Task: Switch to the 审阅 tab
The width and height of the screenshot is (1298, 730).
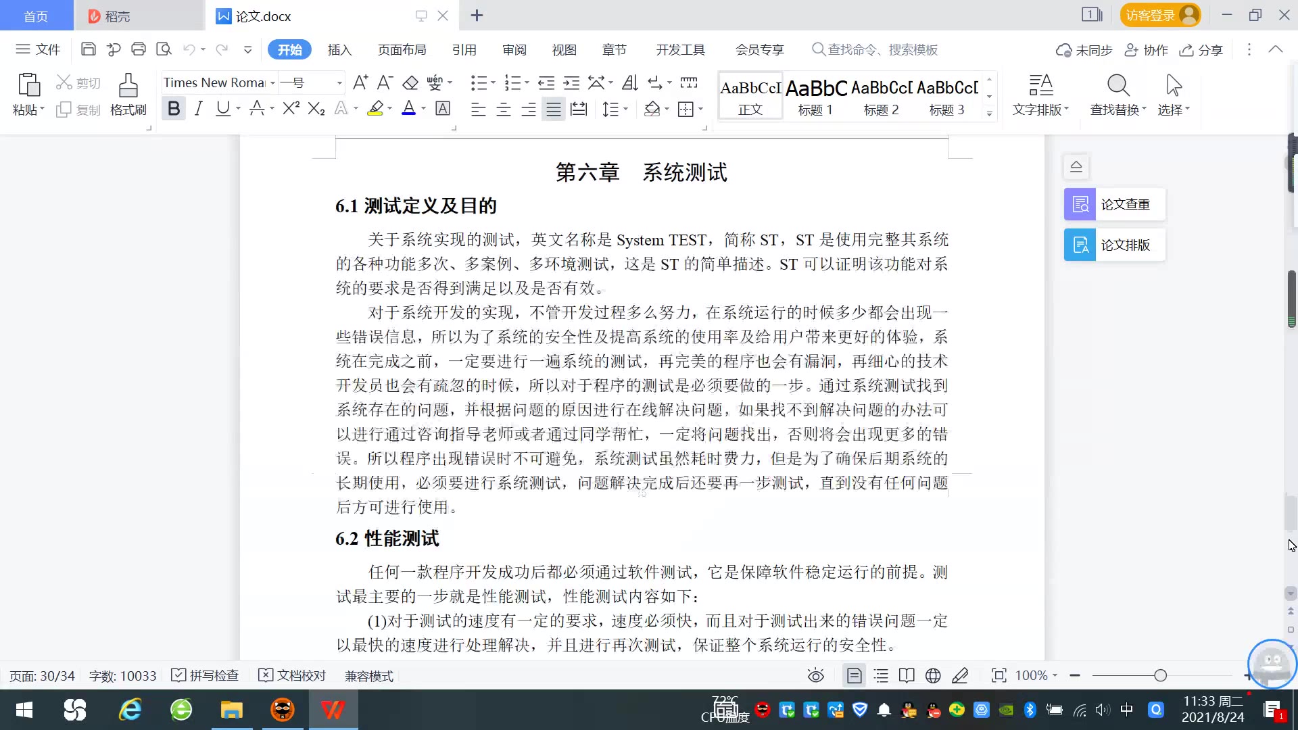Action: pos(514,50)
